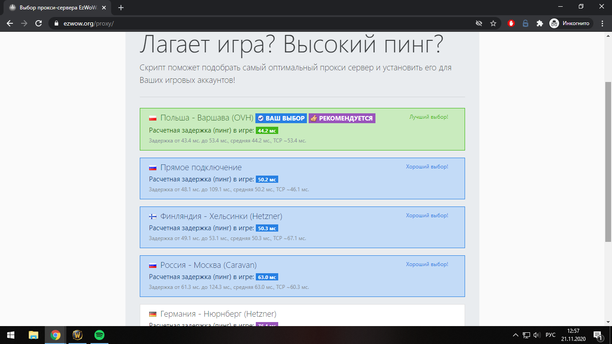Click the Лучший выбор! text
Image resolution: width=612 pixels, height=344 pixels.
pyautogui.click(x=429, y=117)
